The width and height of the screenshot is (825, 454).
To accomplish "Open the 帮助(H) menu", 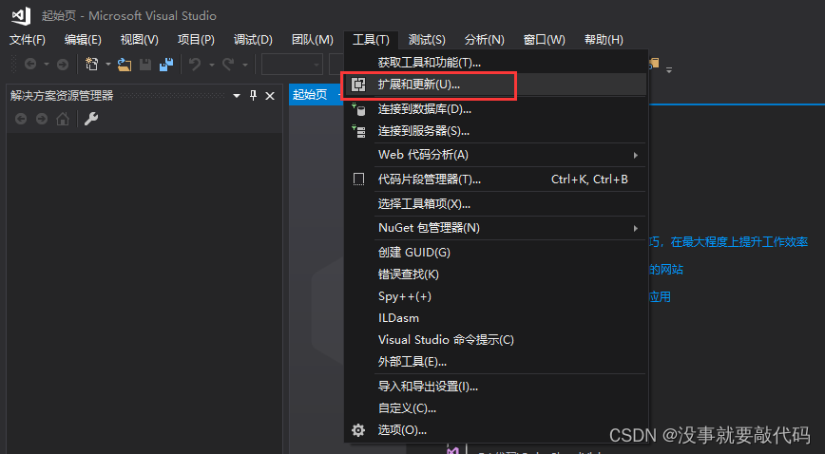I will click(604, 40).
